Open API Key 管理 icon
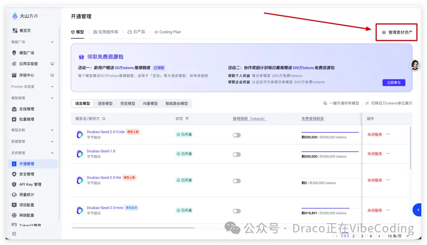The image size is (427, 245). (14, 184)
